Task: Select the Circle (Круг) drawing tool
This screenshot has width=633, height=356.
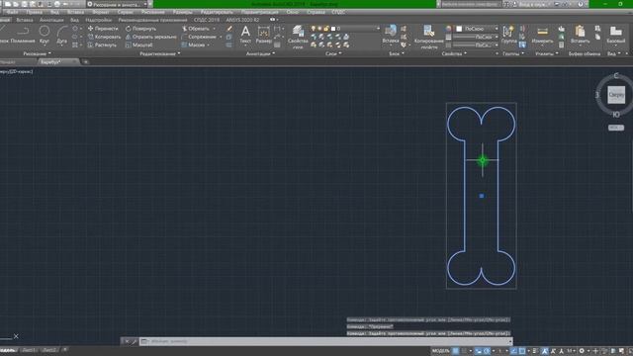Action: point(45,34)
